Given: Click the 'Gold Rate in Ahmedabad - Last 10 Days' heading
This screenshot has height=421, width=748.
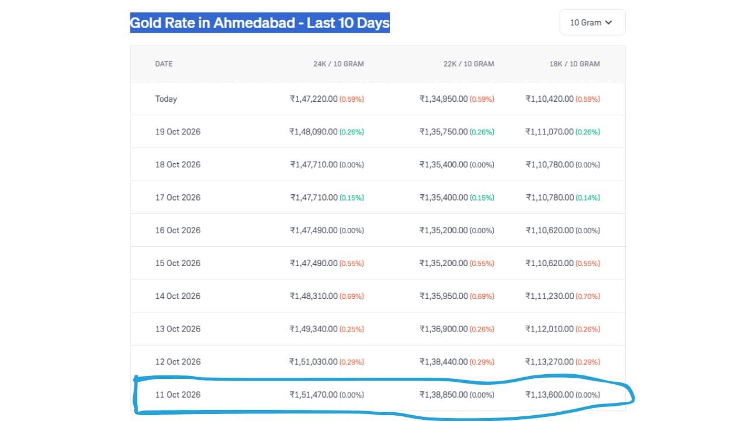Looking at the screenshot, I should 259,23.
